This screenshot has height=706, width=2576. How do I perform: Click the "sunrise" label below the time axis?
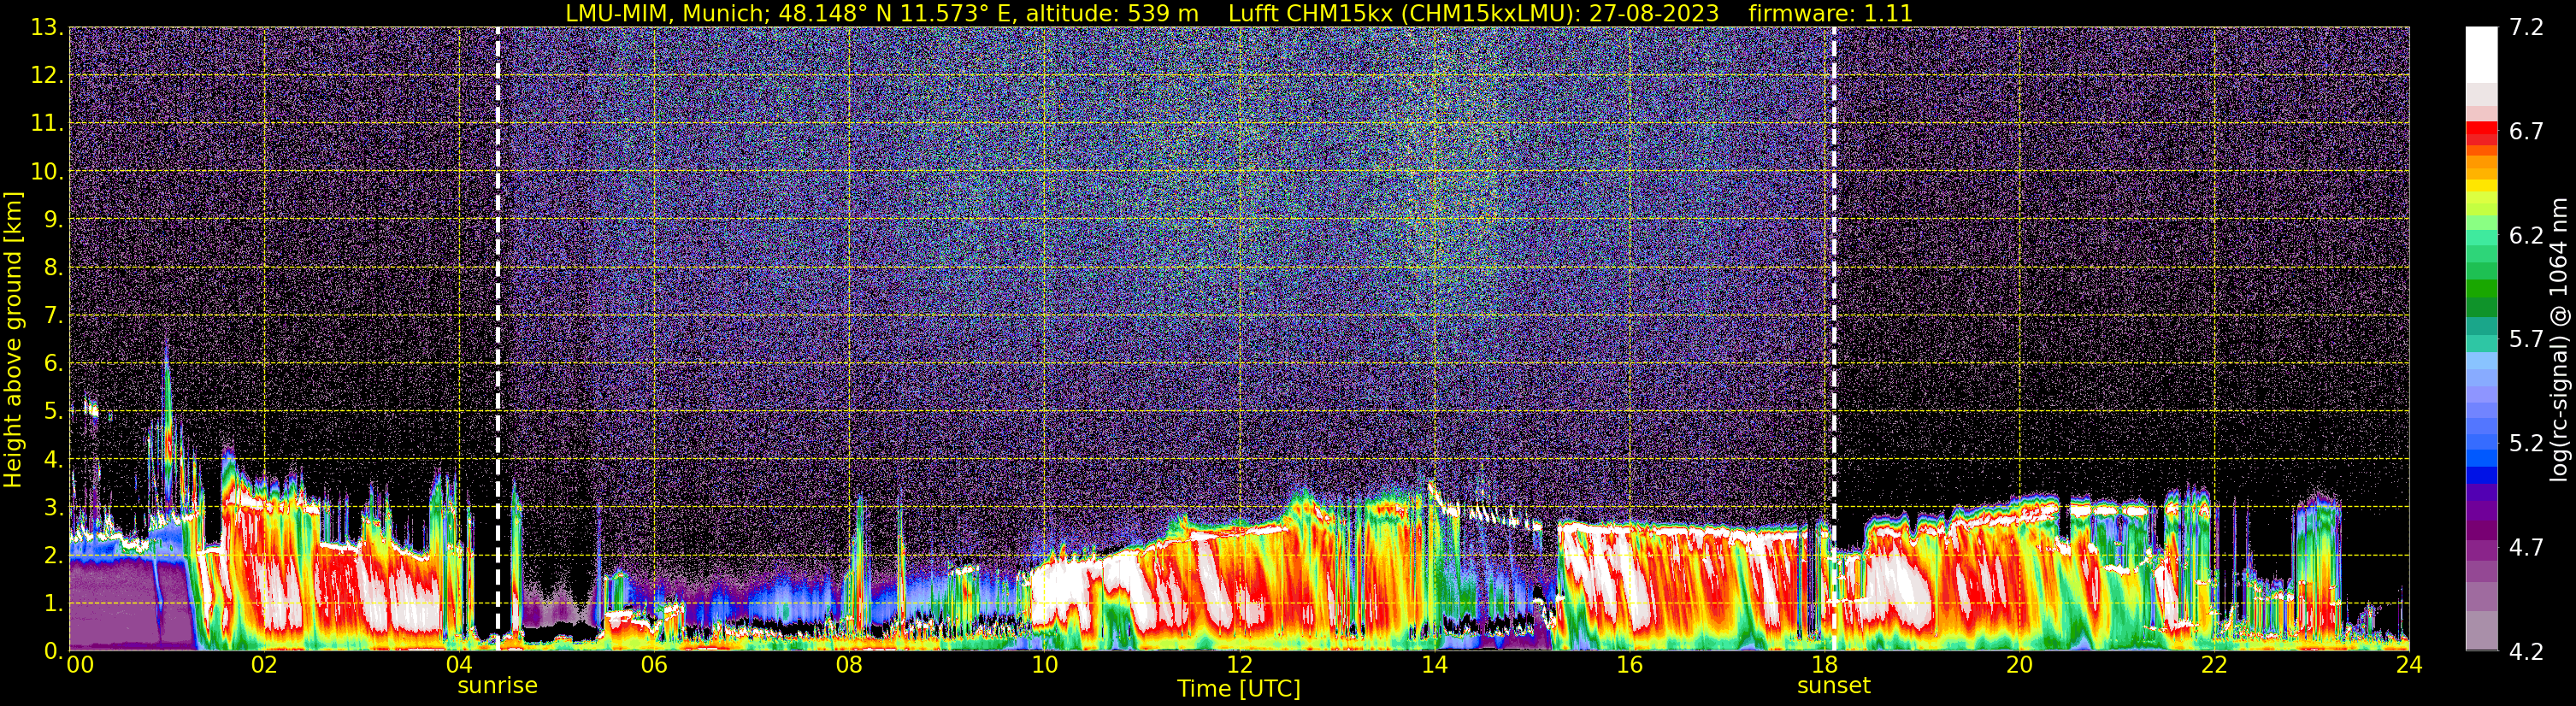click(x=497, y=686)
